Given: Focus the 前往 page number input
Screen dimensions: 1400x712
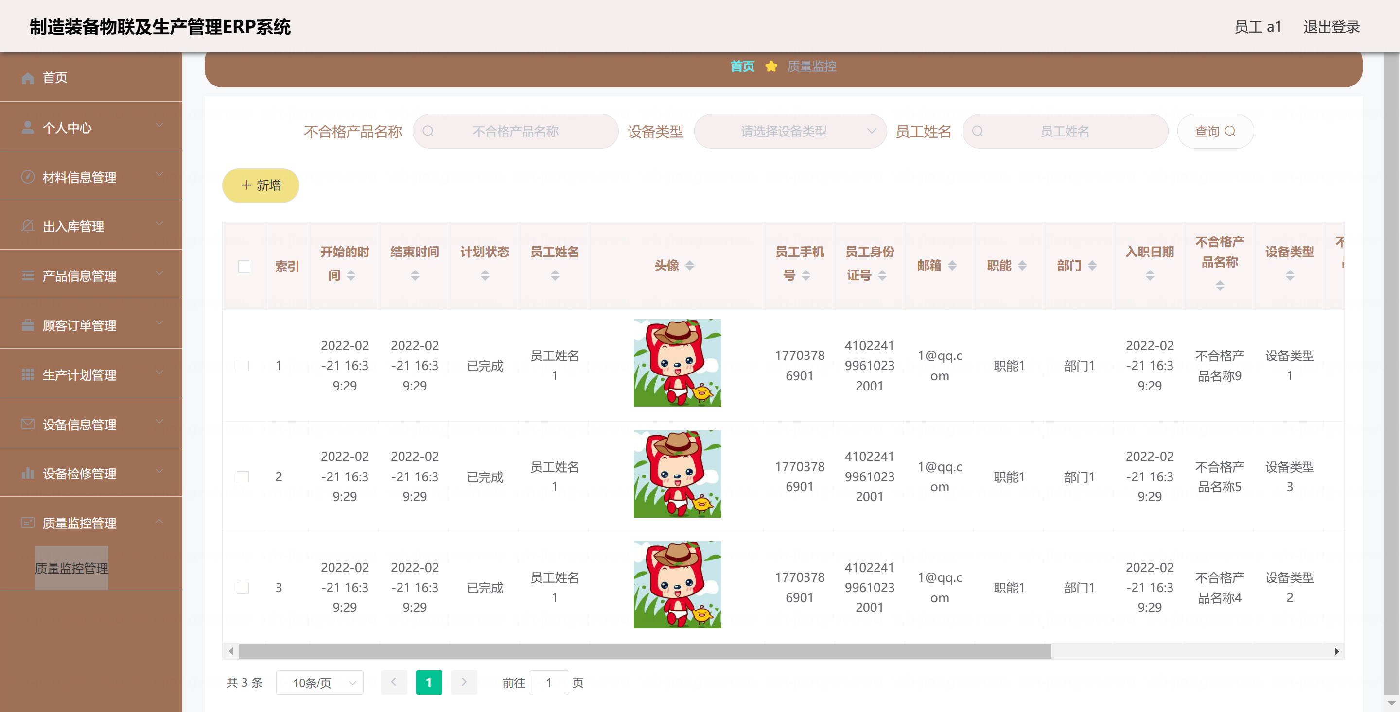Looking at the screenshot, I should point(549,683).
